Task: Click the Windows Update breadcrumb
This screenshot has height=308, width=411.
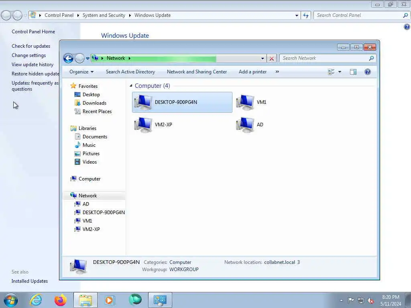Action: coord(153,15)
